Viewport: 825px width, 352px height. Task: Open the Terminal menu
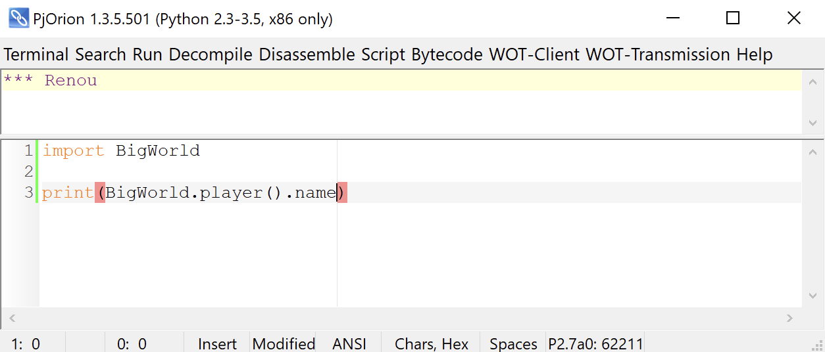click(36, 55)
